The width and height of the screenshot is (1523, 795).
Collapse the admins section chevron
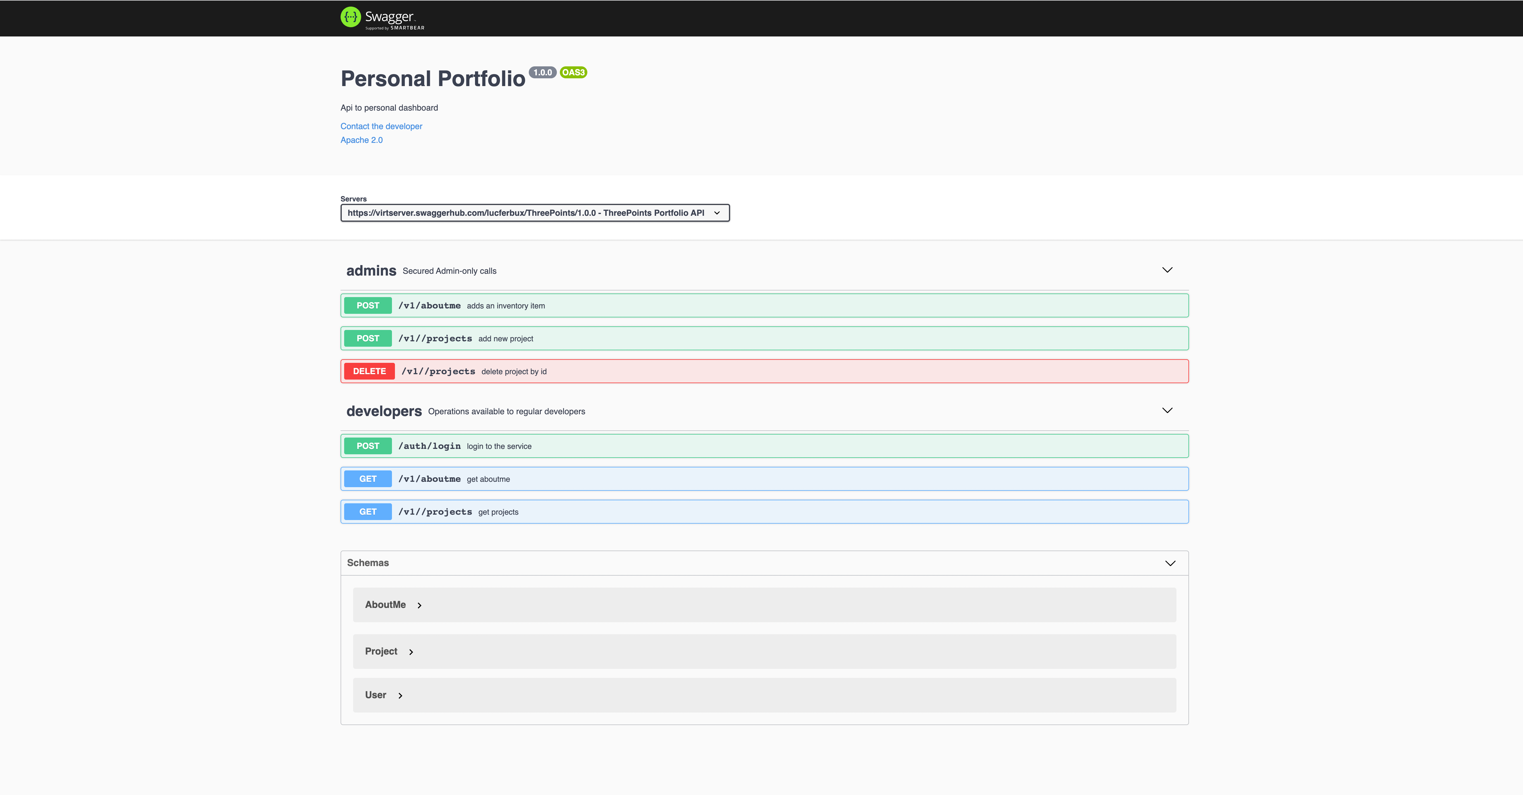[x=1167, y=270]
